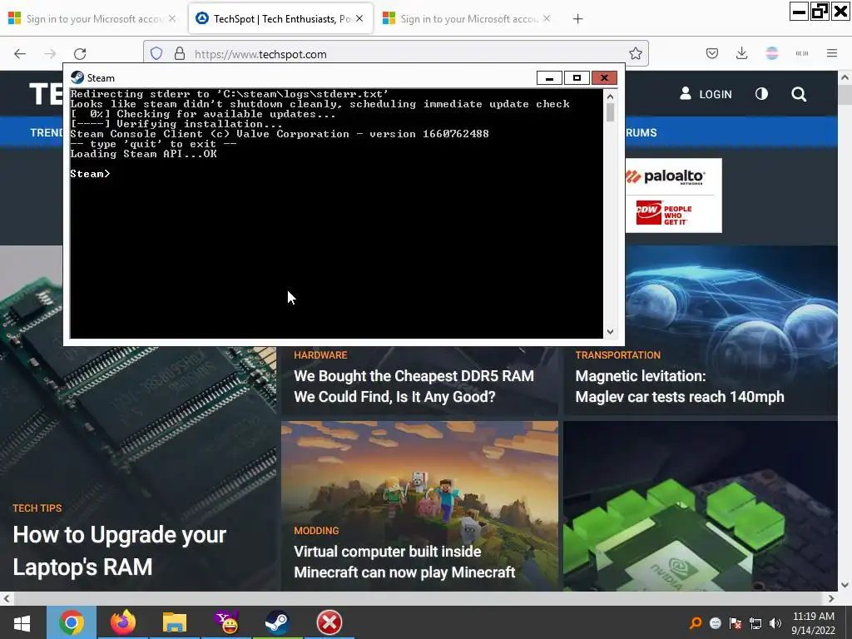Open the tracking protection shield icon
This screenshot has height=639, width=852.
click(x=156, y=54)
